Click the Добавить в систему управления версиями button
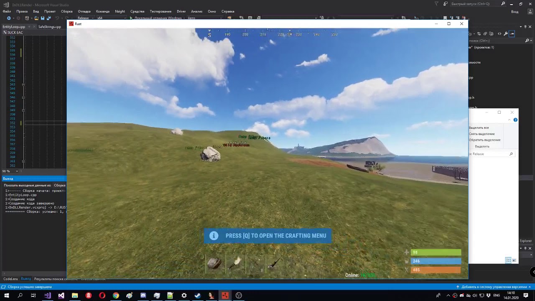The image size is (535, 301). (494, 287)
